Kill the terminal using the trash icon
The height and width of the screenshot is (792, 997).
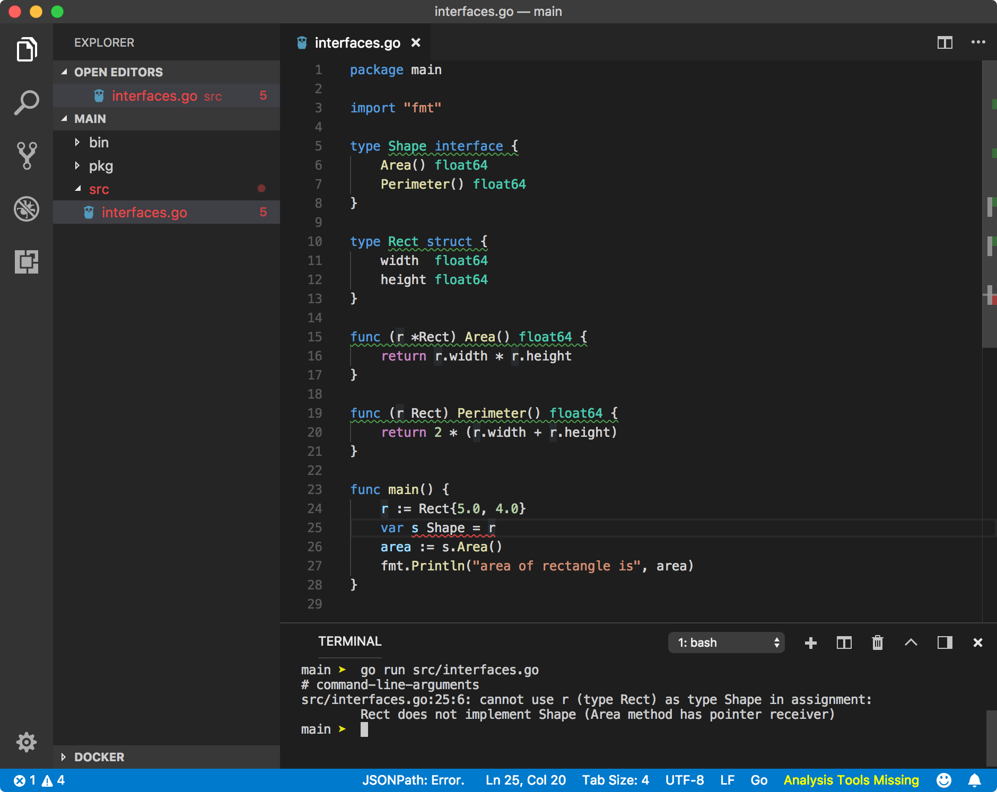pos(877,643)
